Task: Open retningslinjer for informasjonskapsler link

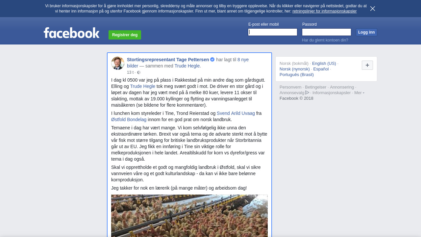Action: (324, 11)
